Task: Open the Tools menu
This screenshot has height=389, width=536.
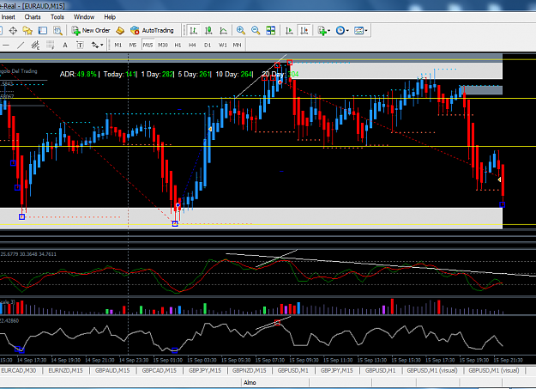Action: (x=57, y=17)
